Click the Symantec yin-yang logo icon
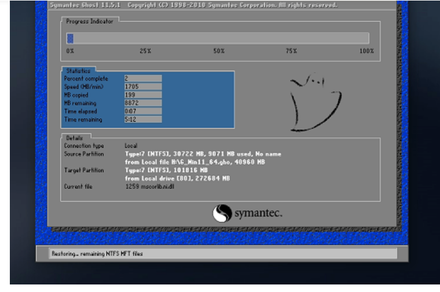This screenshot has width=440, height=292. coord(222,213)
